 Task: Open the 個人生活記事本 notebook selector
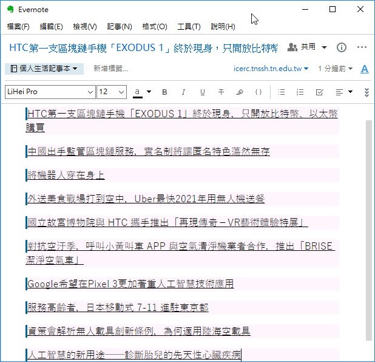click(x=44, y=69)
